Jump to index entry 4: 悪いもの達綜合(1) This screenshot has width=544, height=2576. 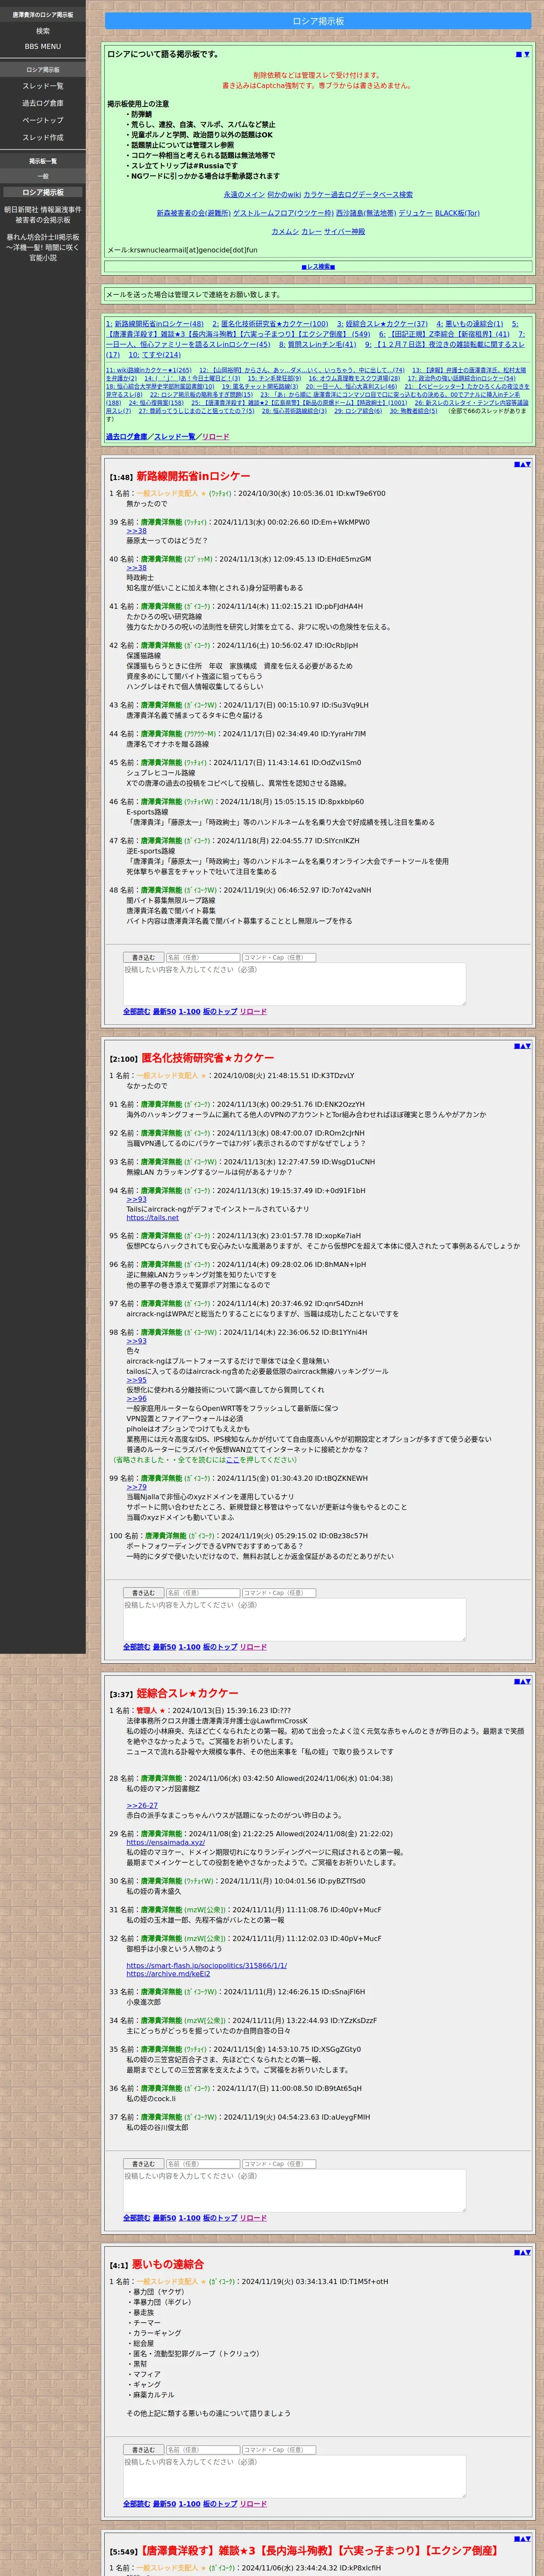(x=470, y=324)
